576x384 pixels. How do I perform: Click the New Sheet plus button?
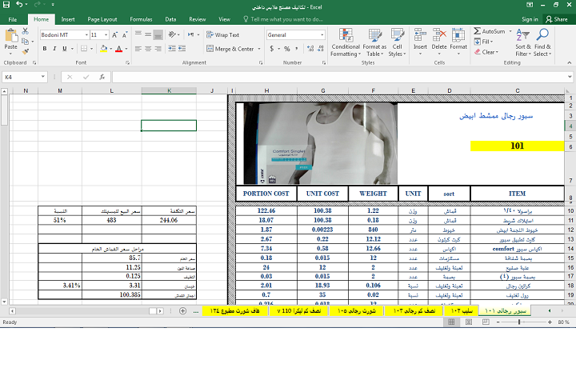pyautogui.click(x=182, y=311)
